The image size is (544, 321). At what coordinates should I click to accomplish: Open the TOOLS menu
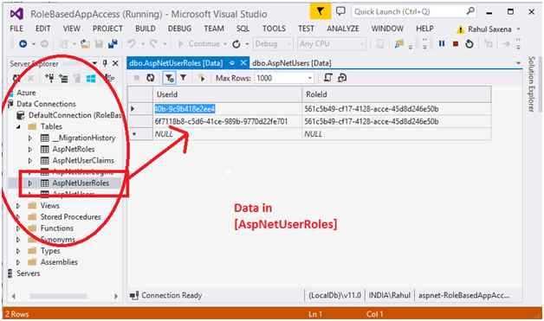coord(274,29)
